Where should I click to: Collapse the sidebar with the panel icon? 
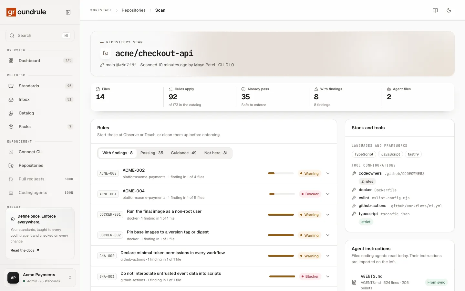pos(68,12)
